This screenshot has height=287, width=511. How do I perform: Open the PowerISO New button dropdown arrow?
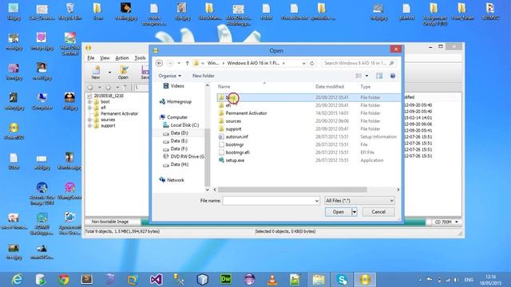(x=109, y=73)
